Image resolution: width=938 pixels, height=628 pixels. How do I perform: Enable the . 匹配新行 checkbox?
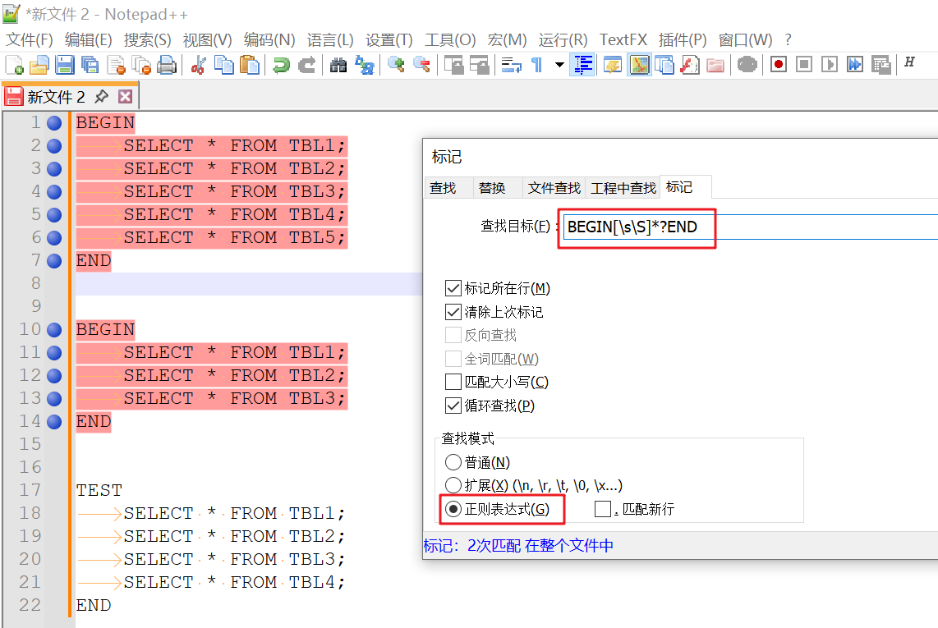(x=603, y=509)
